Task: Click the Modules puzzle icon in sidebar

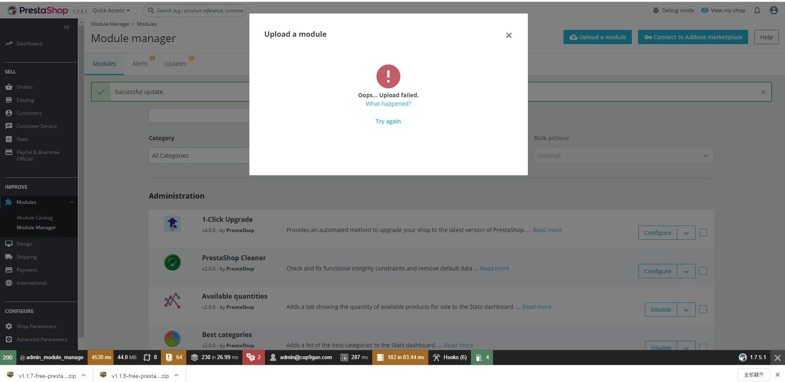Action: point(9,202)
